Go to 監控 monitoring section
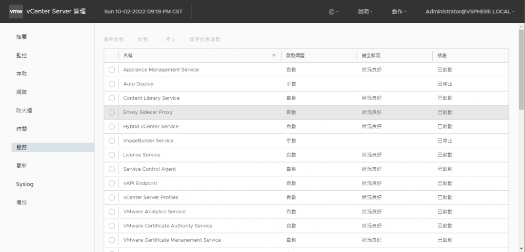The image size is (525, 252). coord(22,55)
